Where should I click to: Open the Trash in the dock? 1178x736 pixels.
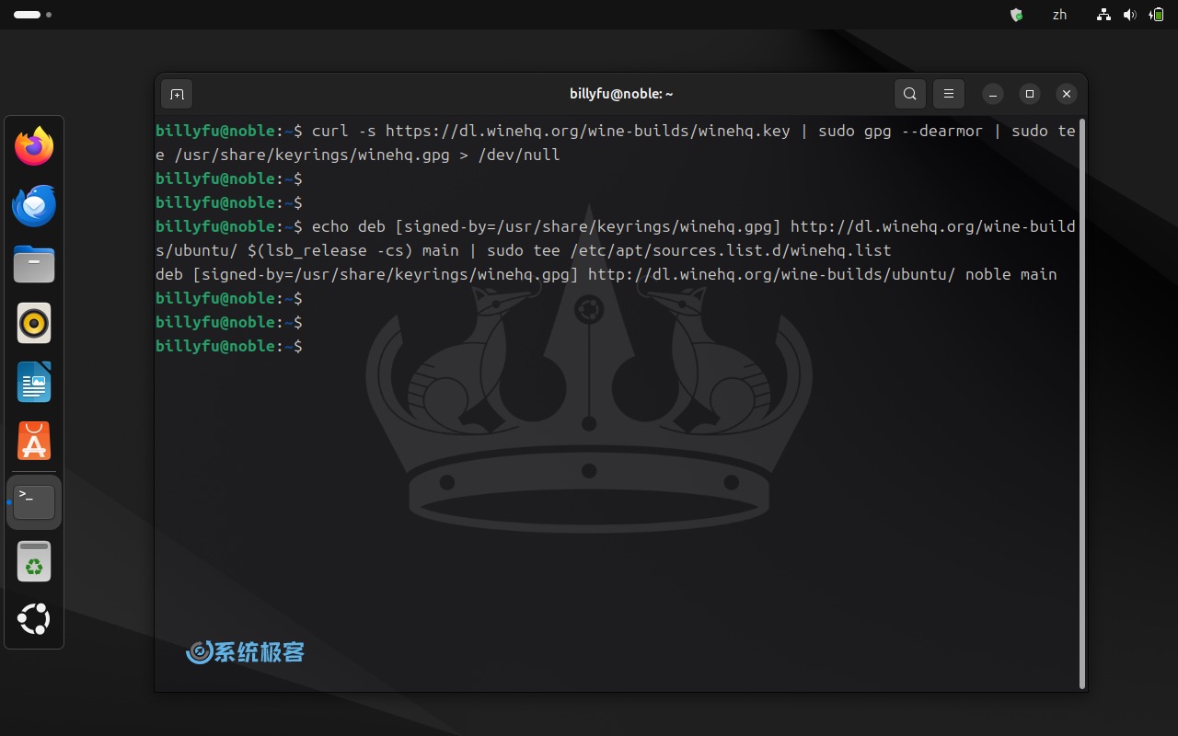[34, 561]
